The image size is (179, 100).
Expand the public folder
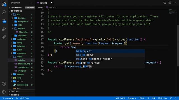[22, 50]
